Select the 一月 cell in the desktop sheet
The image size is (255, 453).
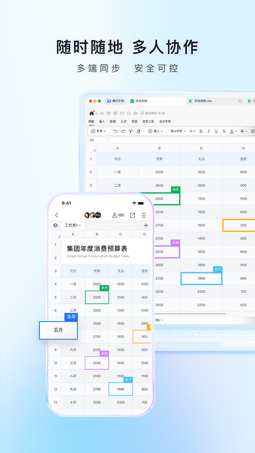click(x=117, y=172)
